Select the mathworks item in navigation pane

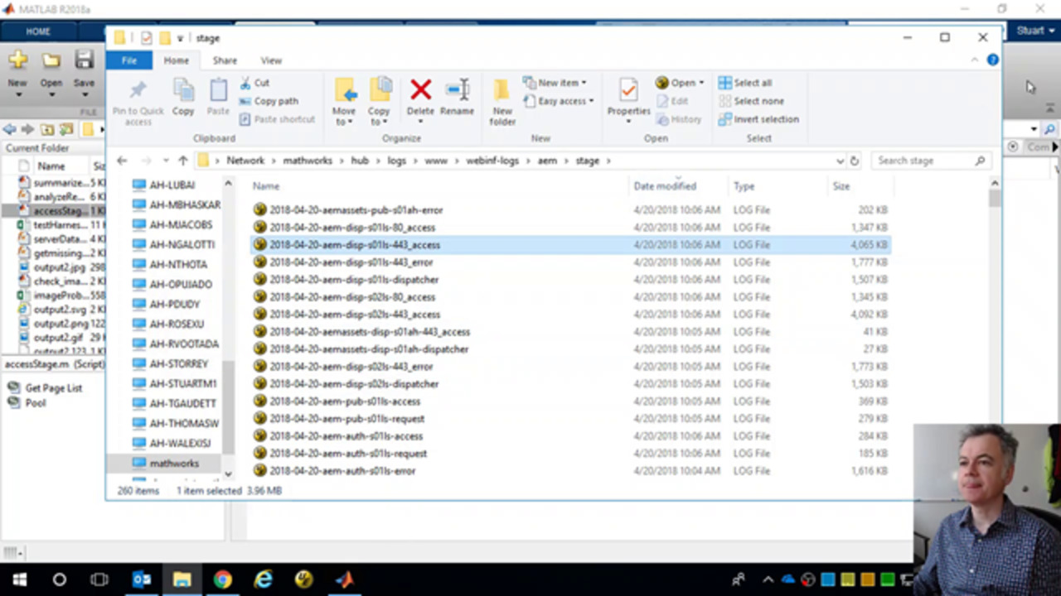[174, 464]
